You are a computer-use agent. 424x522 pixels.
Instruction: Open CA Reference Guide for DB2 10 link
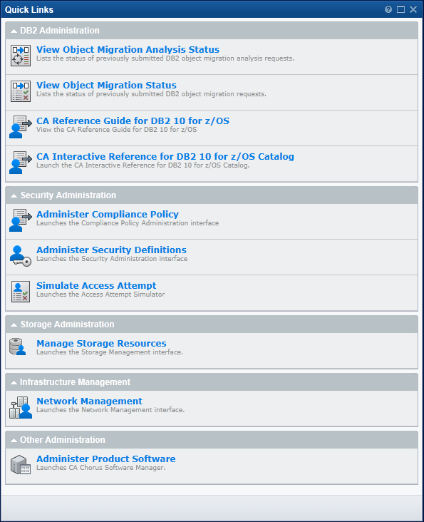point(133,121)
